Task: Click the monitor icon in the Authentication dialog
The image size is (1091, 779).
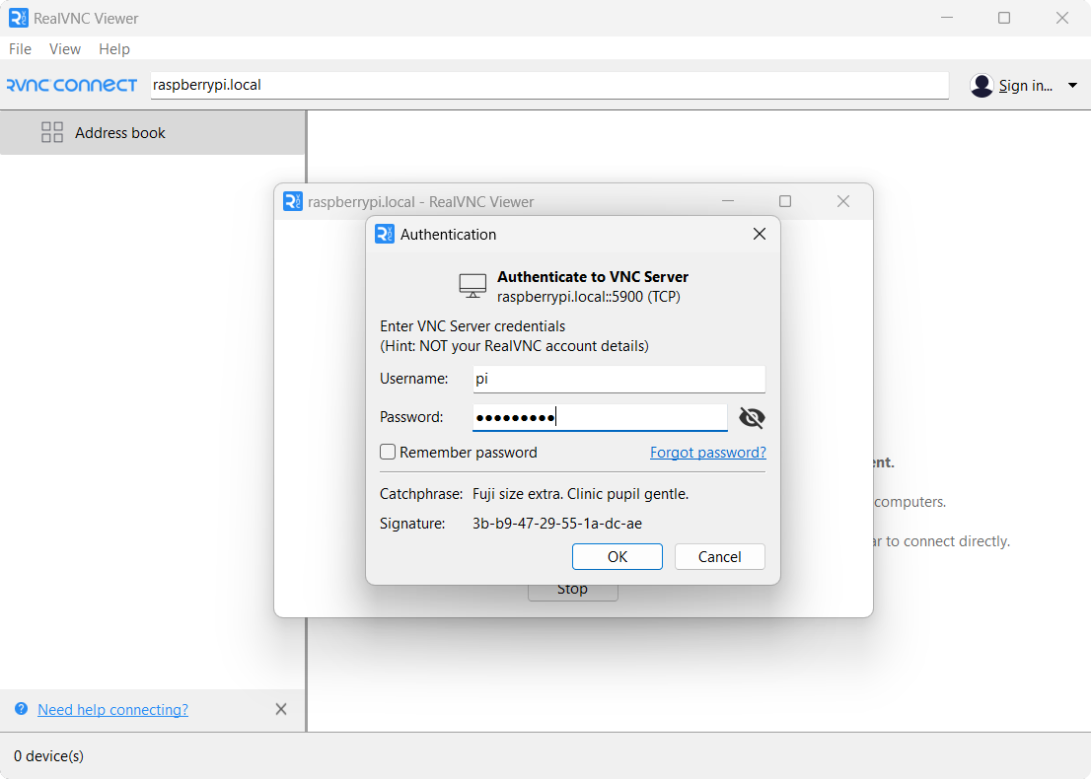Action: pyautogui.click(x=472, y=285)
